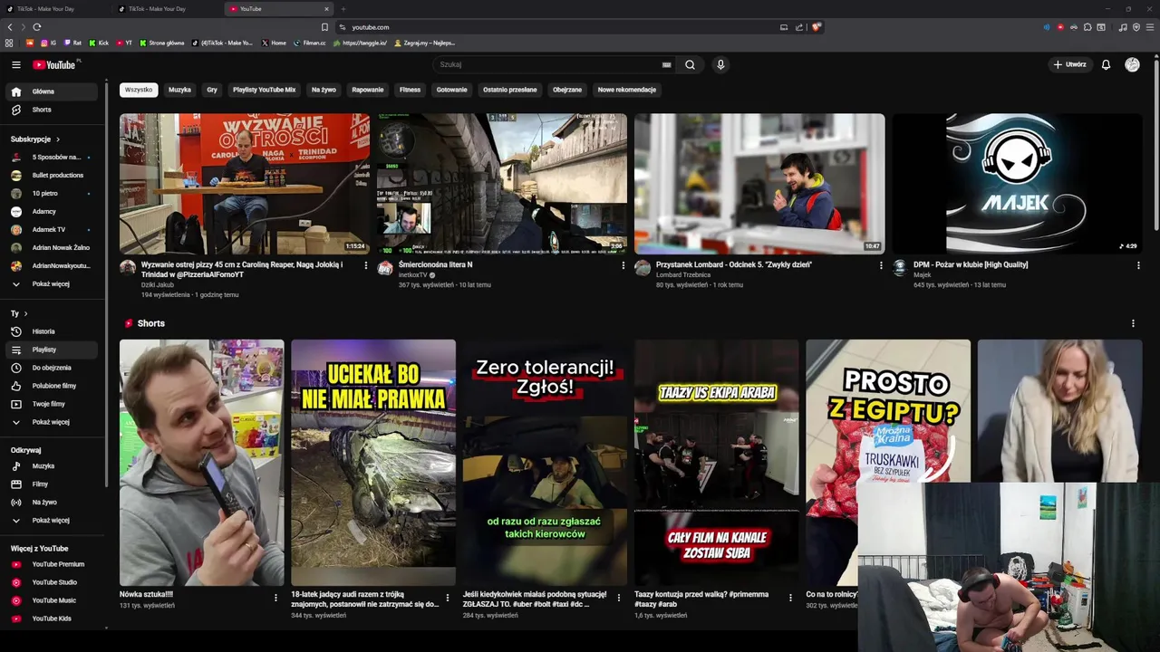Image resolution: width=1160 pixels, height=652 pixels.
Task: Click the YouTube logo
Action: coord(54,64)
